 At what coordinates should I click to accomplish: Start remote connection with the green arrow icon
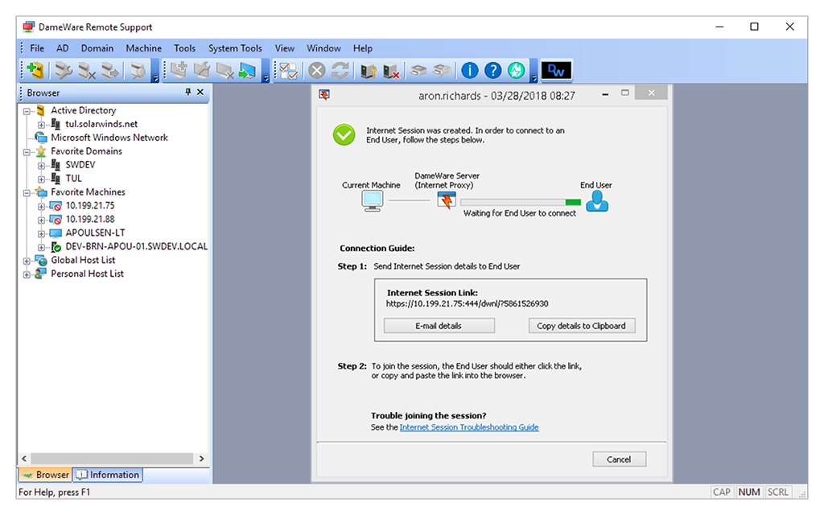click(x=246, y=70)
